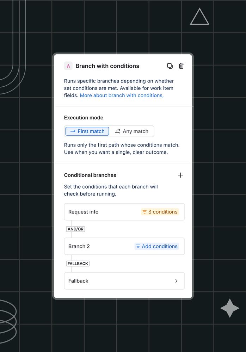Click the 3 conditions badge on Request info

pyautogui.click(x=160, y=212)
